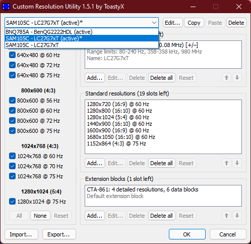Disable 1024x768 @ 70 Hz
This screenshot has height=244, width=251.
click(x=12, y=166)
